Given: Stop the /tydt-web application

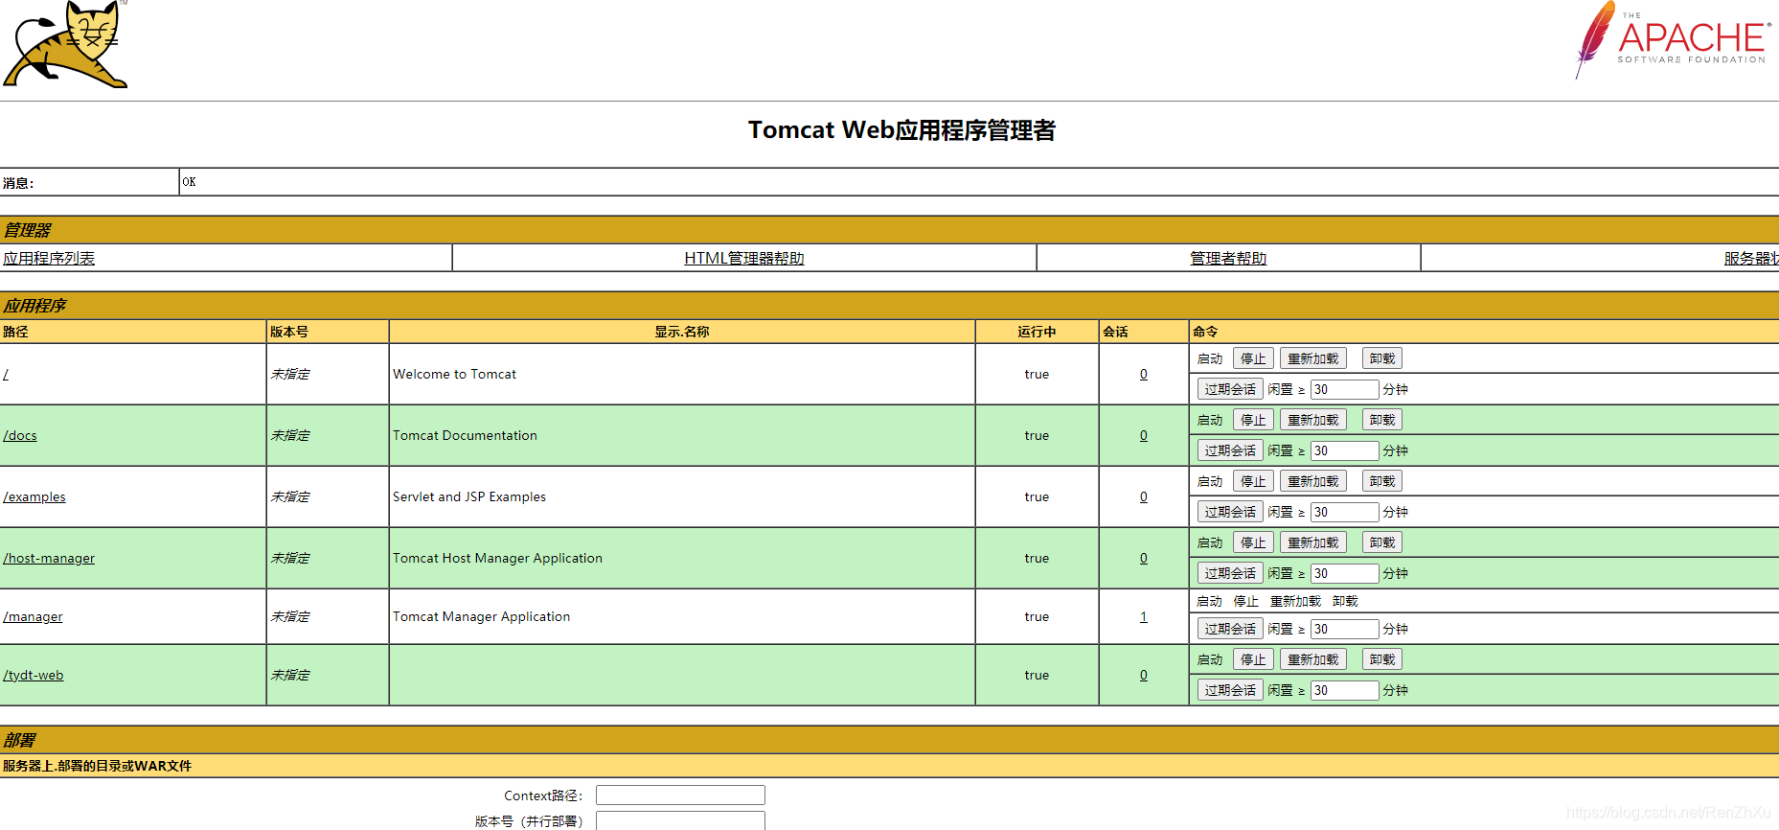Looking at the screenshot, I should [x=1253, y=659].
